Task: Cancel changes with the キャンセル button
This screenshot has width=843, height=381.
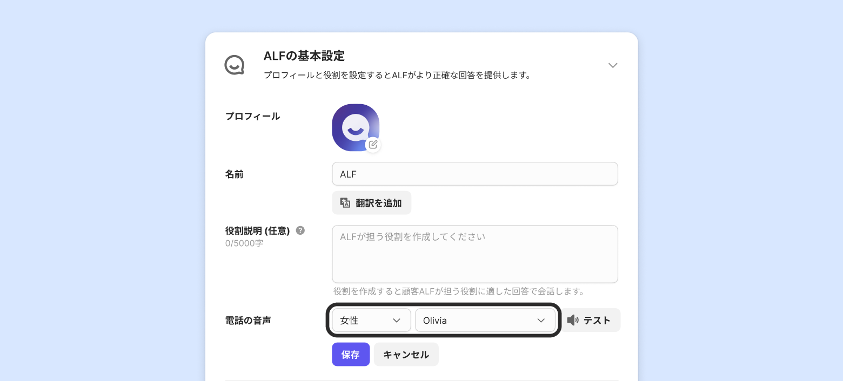Action: (406, 355)
